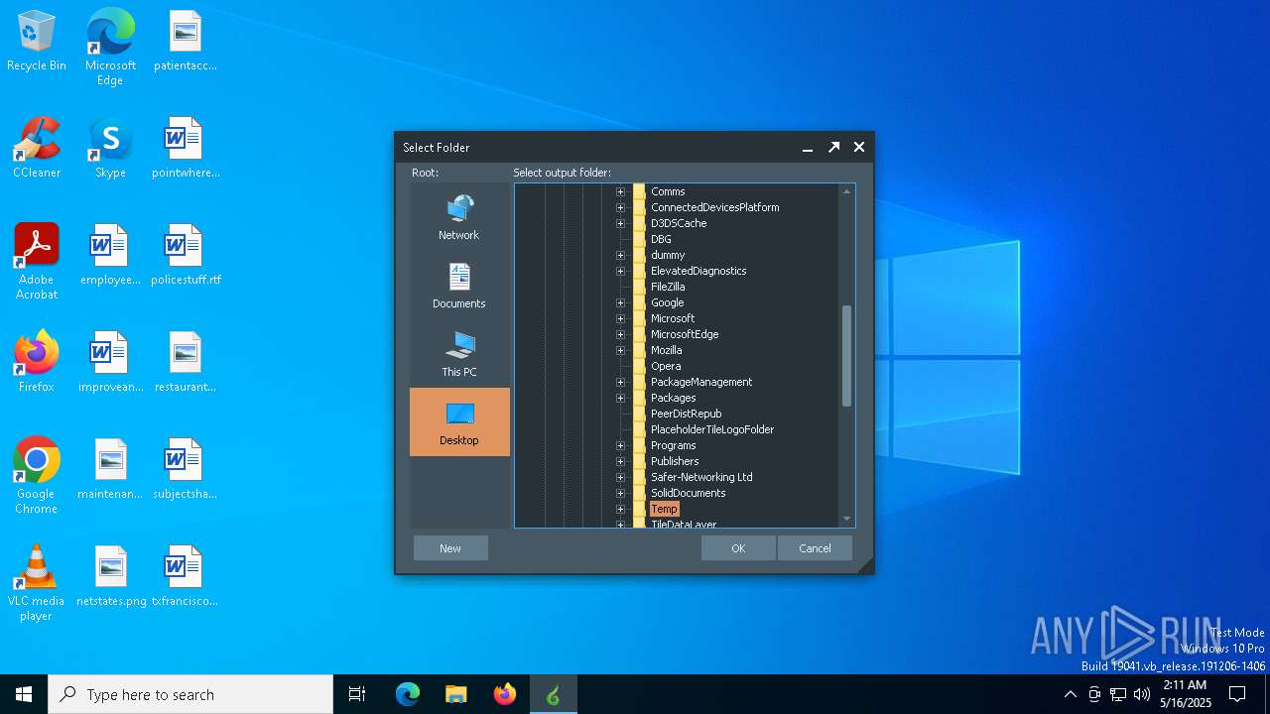Select the ElevatedDiagnostics folder name
Screen dimensions: 1270x714
(x=698, y=271)
